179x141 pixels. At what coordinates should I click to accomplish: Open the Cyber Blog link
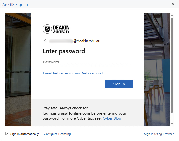[x=112, y=118]
